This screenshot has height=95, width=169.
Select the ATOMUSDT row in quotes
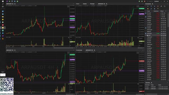156,48
